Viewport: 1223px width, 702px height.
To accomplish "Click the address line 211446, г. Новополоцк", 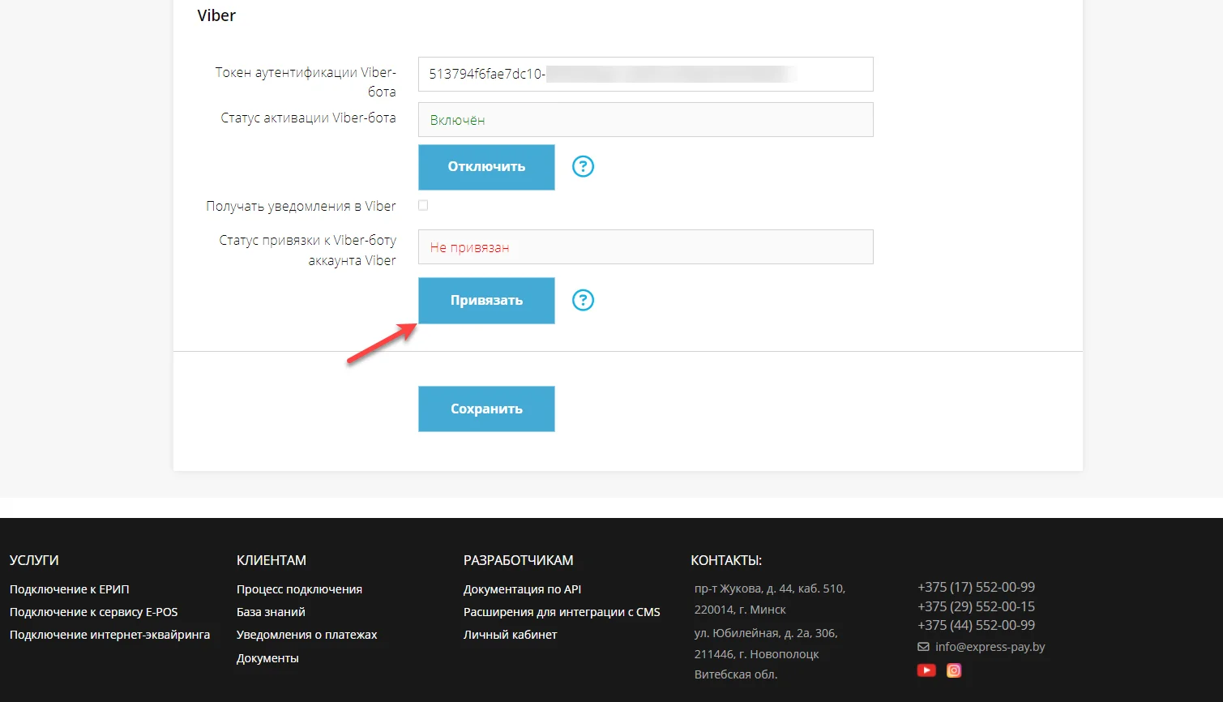I will pyautogui.click(x=756, y=654).
